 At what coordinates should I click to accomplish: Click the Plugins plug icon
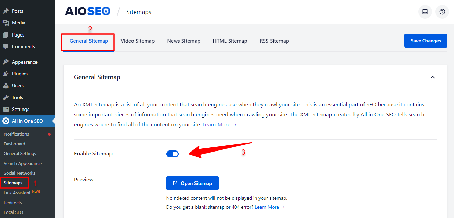(x=6, y=74)
